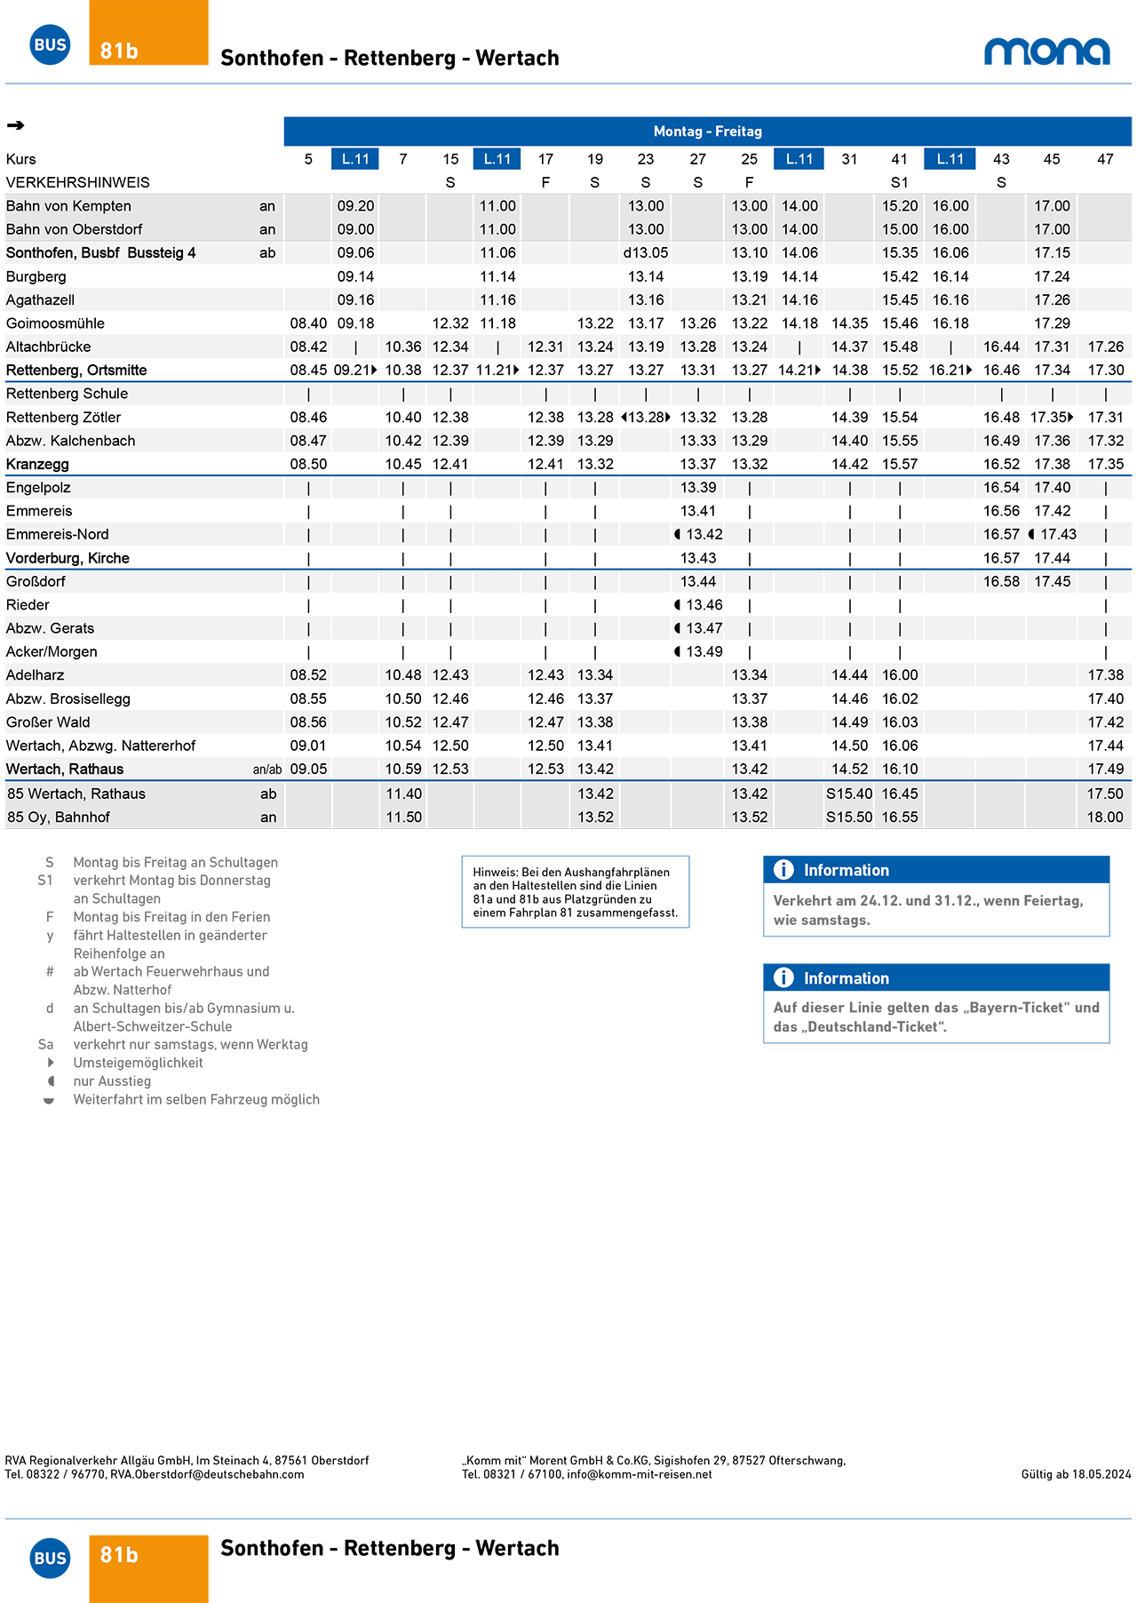
Task: Click the orange 81b line badge at top
Action: [x=148, y=33]
